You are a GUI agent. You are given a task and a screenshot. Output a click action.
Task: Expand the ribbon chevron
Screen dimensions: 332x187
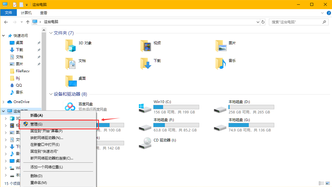(322, 13)
